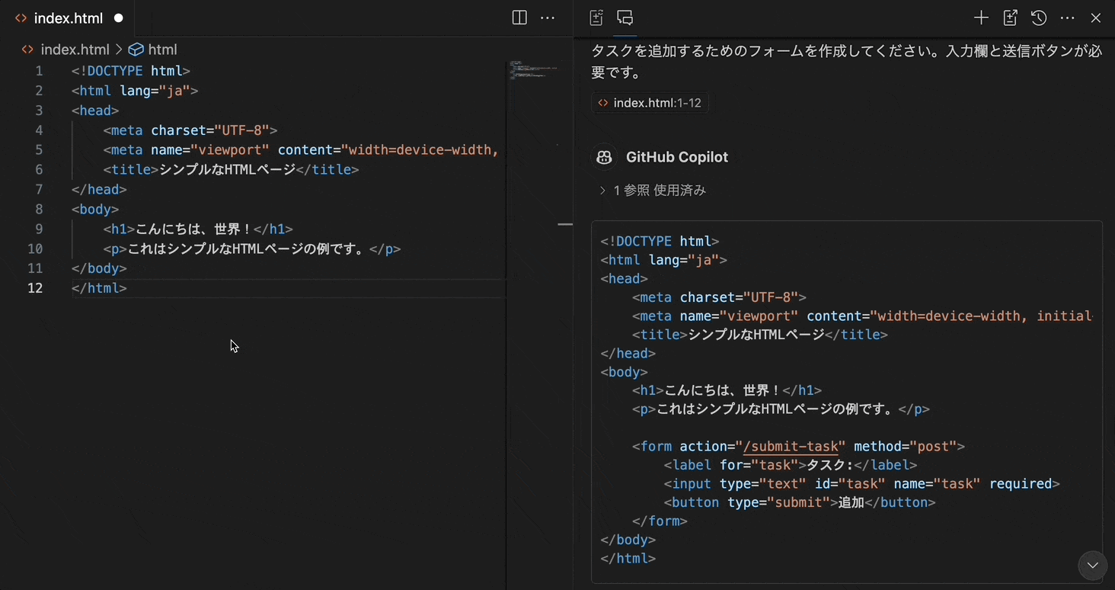Open the html symbol breadcrumb
The height and width of the screenshot is (590, 1115).
162,50
